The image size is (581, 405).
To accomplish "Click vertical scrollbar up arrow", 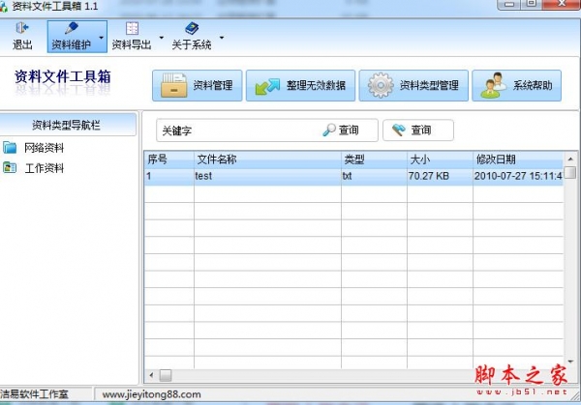I will pyautogui.click(x=570, y=159).
